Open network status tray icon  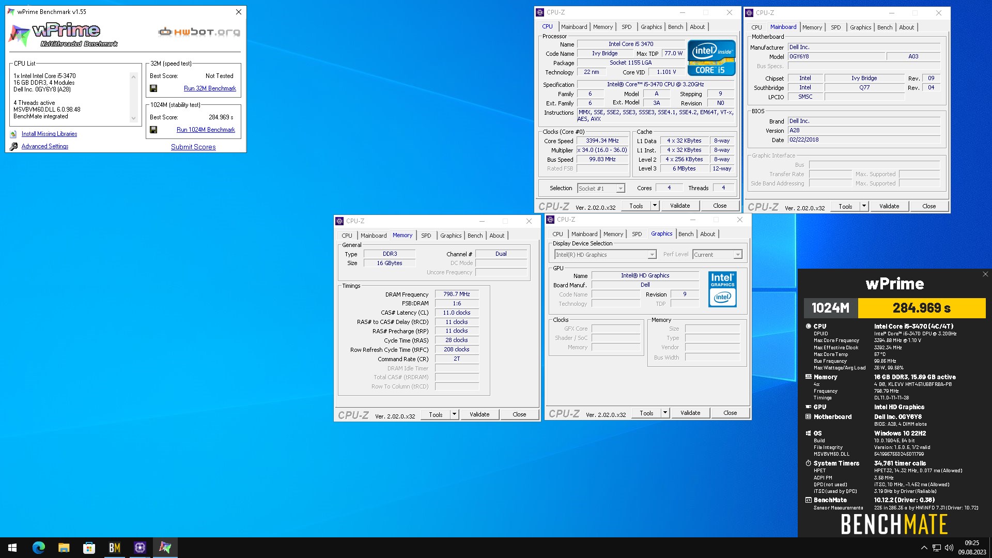[x=936, y=548]
